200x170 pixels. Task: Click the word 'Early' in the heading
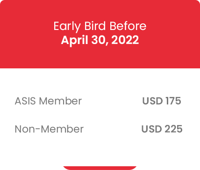(67, 27)
